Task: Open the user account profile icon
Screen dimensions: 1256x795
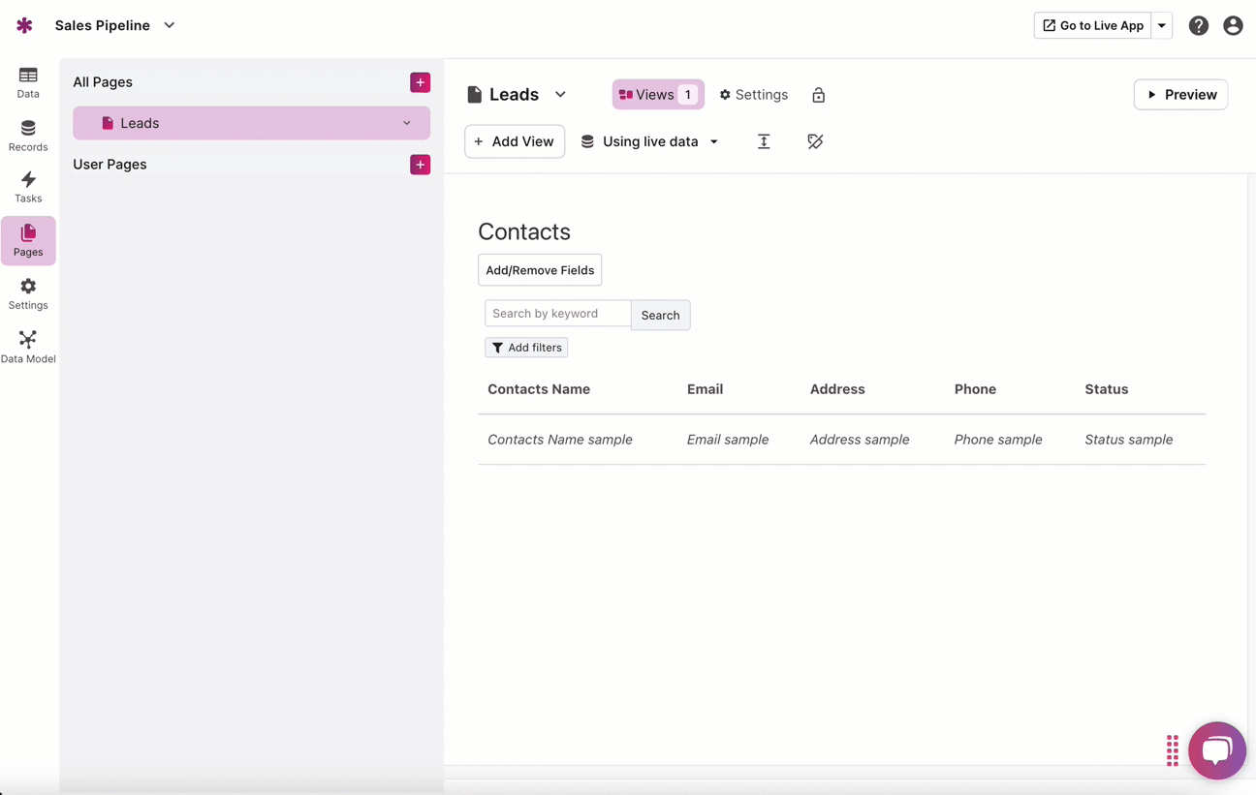Action: tap(1233, 26)
